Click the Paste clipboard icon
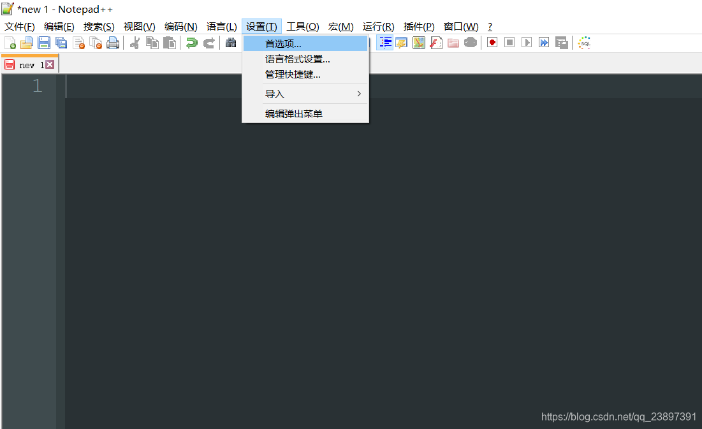 pyautogui.click(x=170, y=43)
